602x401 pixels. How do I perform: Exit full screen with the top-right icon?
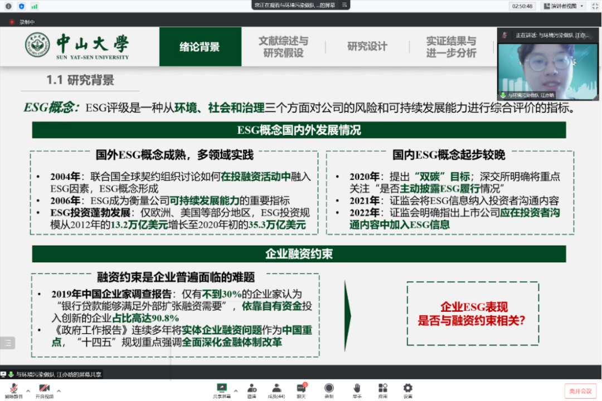pos(595,6)
